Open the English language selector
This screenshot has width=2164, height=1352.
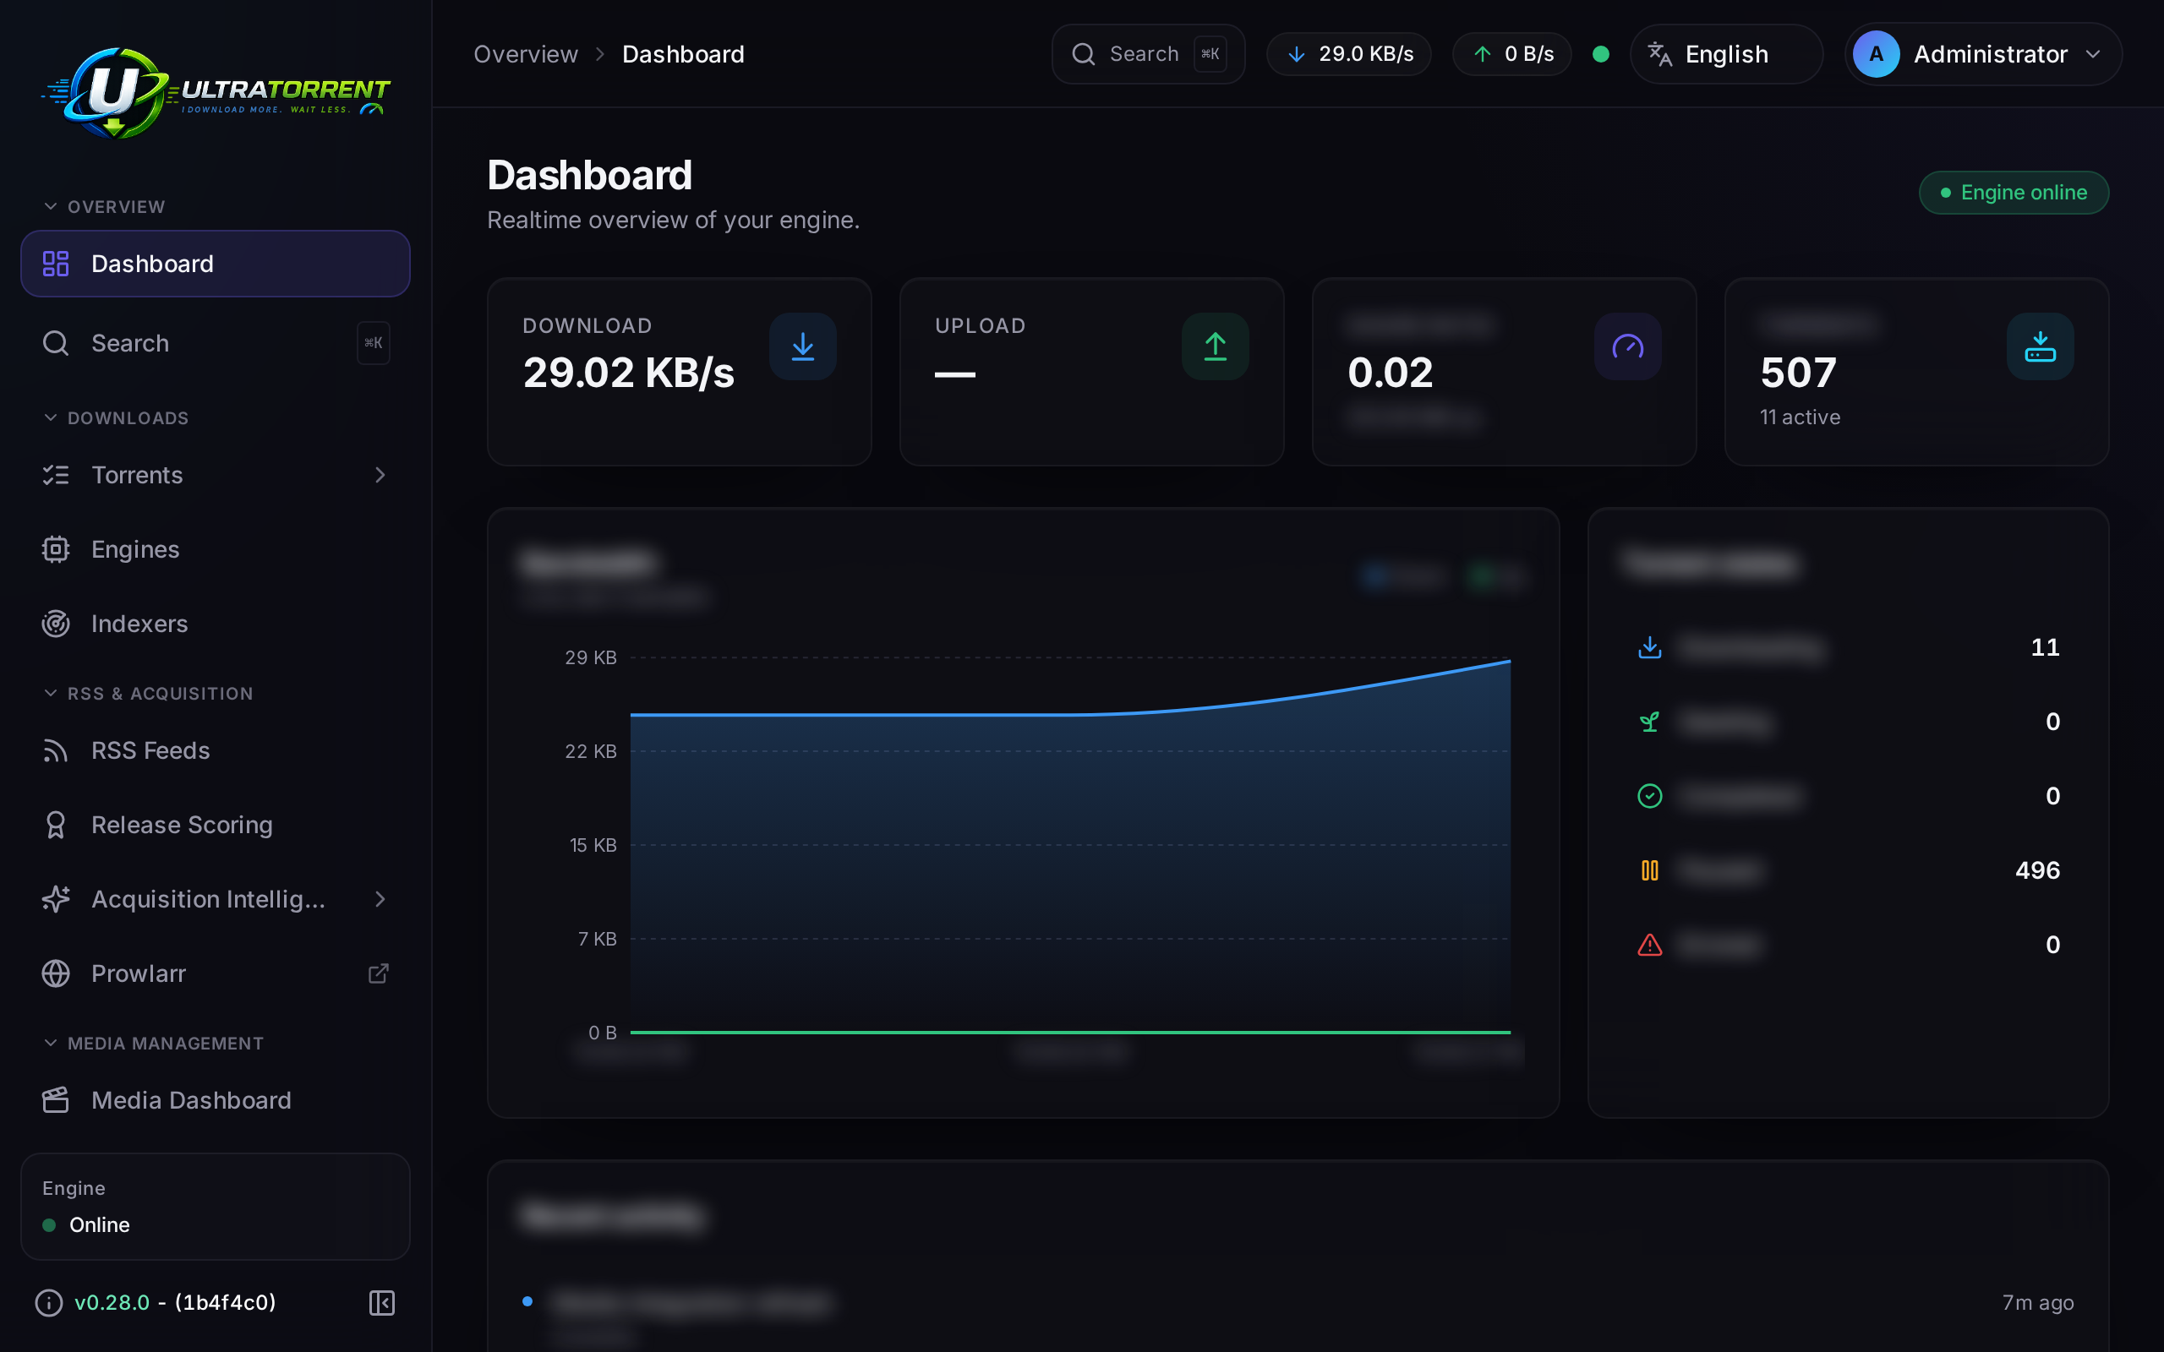tap(1726, 53)
